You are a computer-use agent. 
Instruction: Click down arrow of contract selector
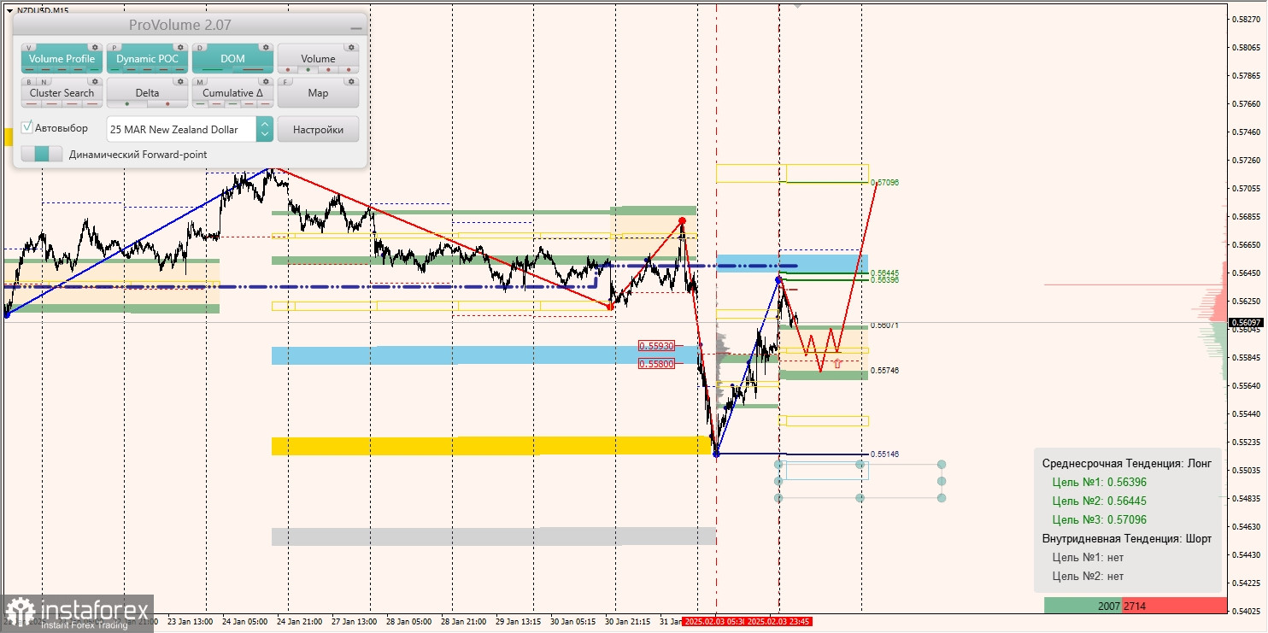click(265, 135)
